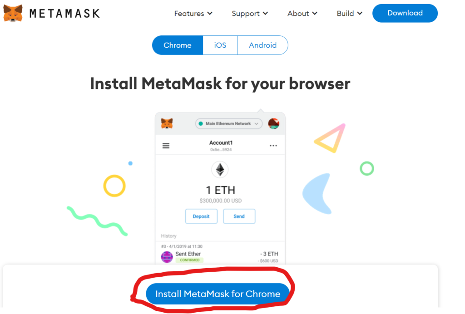This screenshot has width=465, height=314.
Task: Click the account avatar in wallet preview
Action: point(274,123)
